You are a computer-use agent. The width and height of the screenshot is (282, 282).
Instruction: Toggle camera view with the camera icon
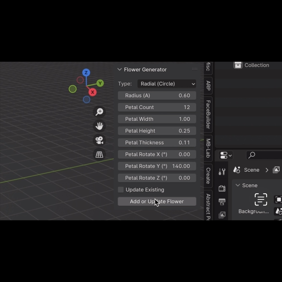point(99,140)
